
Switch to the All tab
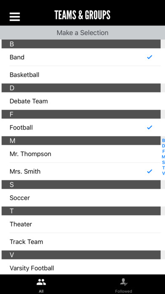(41, 284)
